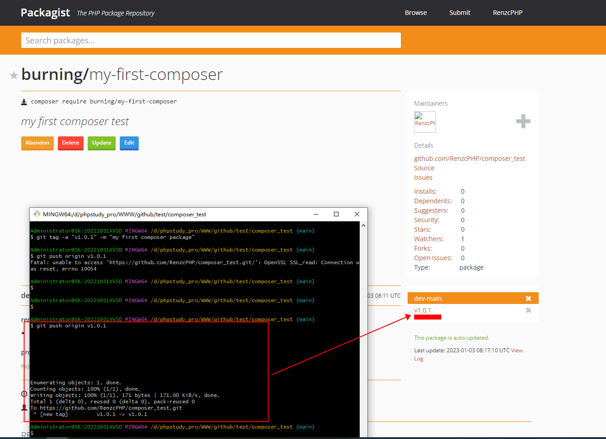Close the MINGW64 terminal window
Image resolution: width=606 pixels, height=439 pixels.
pyautogui.click(x=357, y=214)
